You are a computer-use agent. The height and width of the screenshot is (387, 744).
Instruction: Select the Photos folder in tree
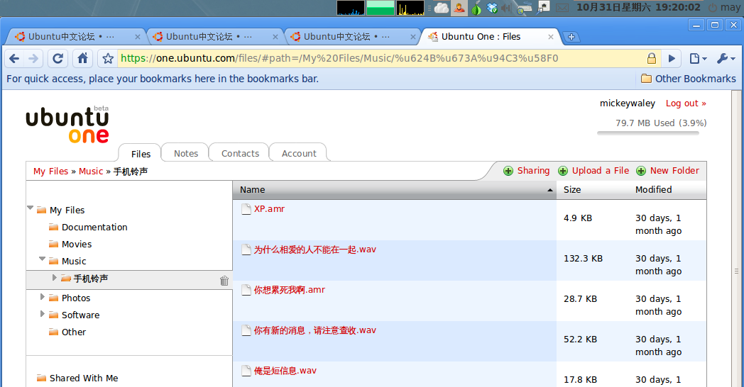point(75,298)
